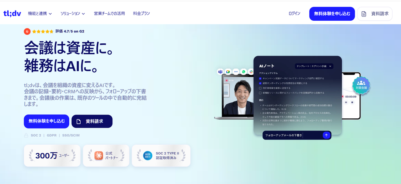Expand the ソリューション menu
Viewport: 401px width, 184px height.
point(72,14)
